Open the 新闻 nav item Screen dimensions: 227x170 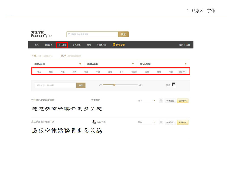pyautogui.click(x=89, y=45)
